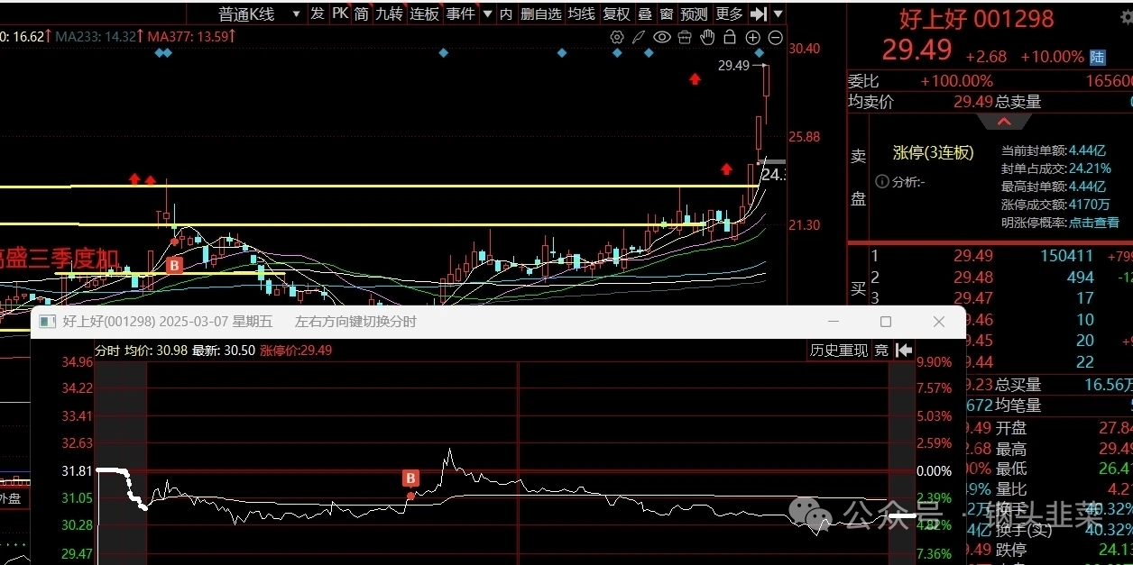The image size is (1133, 565).
Task: Collapse the red chevron under 均卖价 row
Action: pos(1003,122)
